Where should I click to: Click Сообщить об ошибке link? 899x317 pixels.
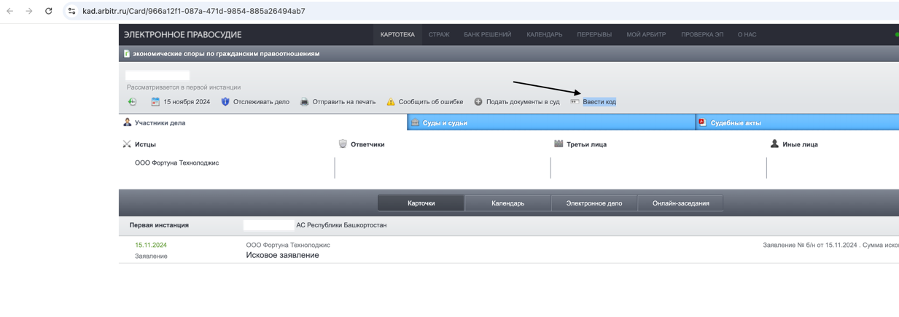[x=431, y=102]
